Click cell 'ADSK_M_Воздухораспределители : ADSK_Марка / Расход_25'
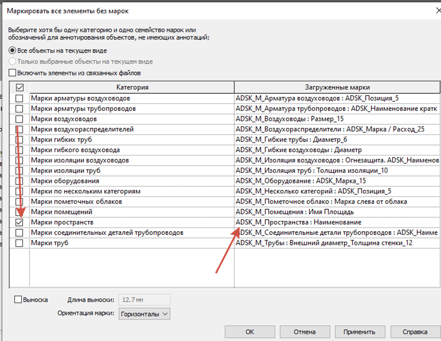Screen dimensions: 441x341 (x=337, y=129)
